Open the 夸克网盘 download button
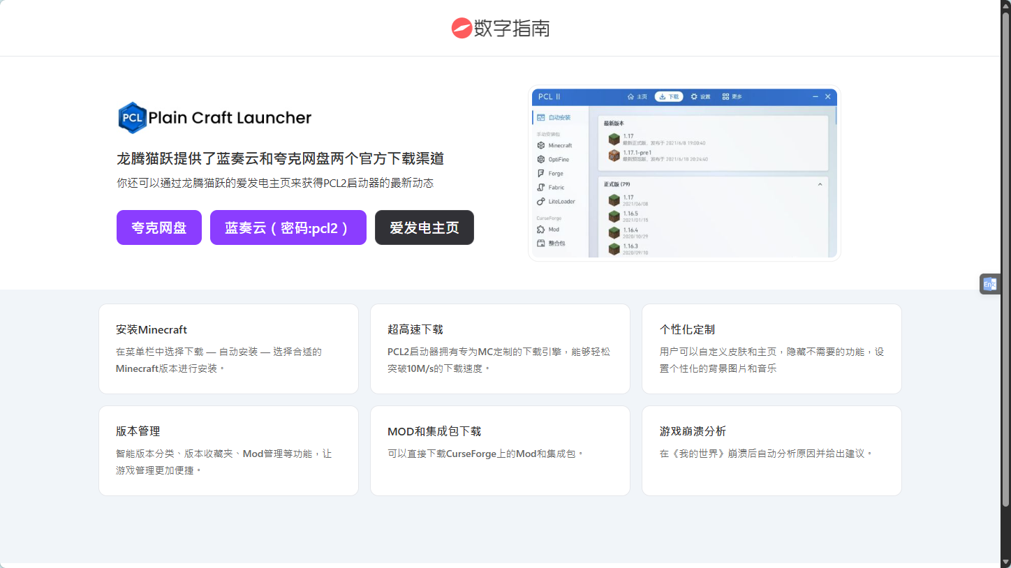The width and height of the screenshot is (1011, 568). (x=159, y=227)
